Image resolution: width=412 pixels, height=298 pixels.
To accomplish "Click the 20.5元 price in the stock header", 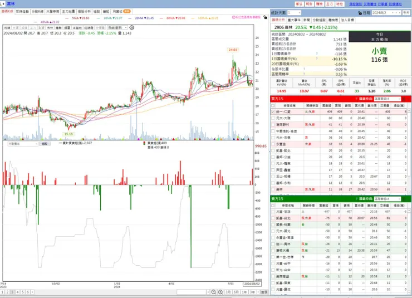I will point(301,27).
